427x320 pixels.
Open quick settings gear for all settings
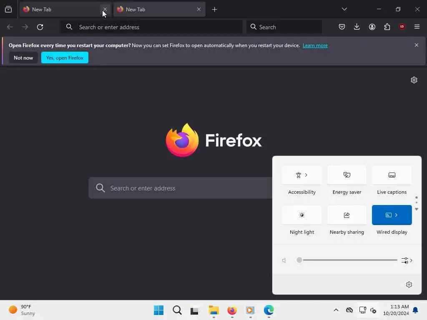[409, 285]
